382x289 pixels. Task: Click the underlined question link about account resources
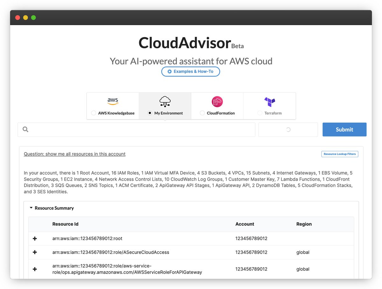tap(74, 154)
